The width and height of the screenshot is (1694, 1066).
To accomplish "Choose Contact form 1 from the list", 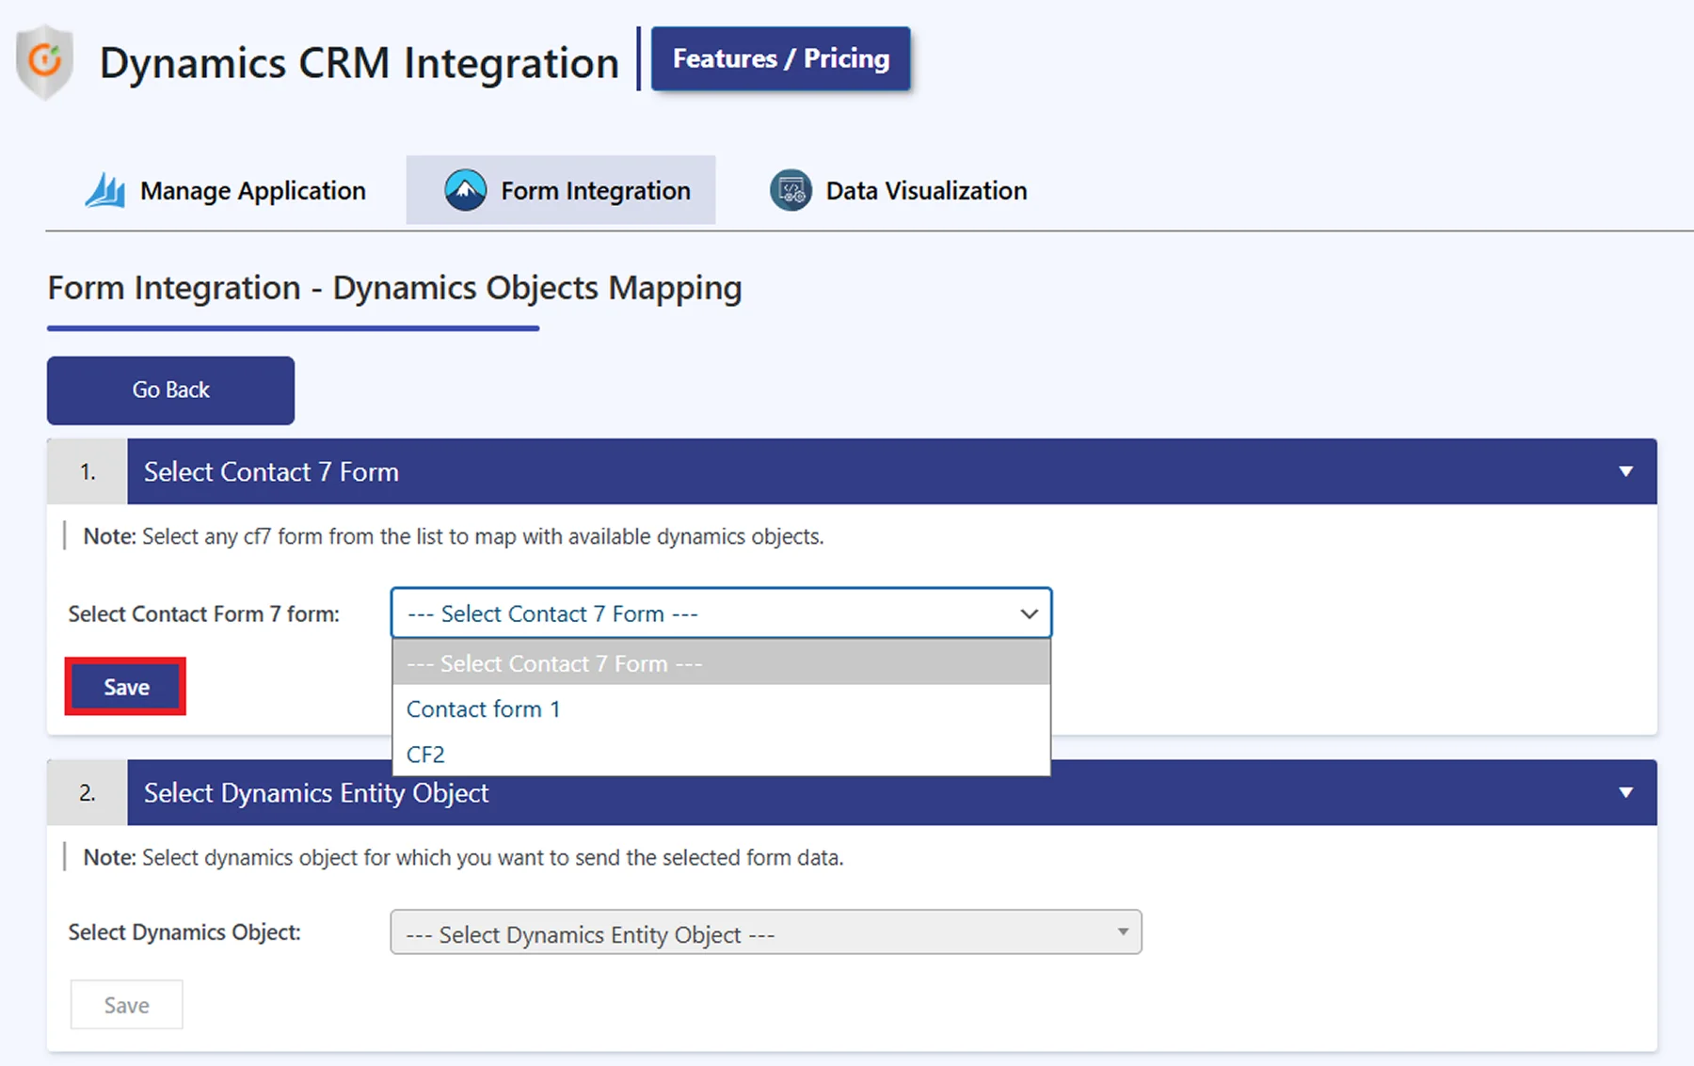I will [483, 708].
